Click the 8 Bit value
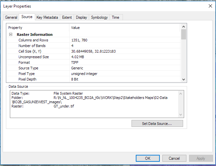Viewport: 216px width, 166px height. click(x=75, y=79)
